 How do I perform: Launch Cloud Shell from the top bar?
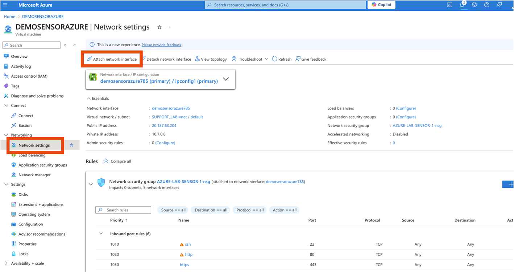pos(449,5)
